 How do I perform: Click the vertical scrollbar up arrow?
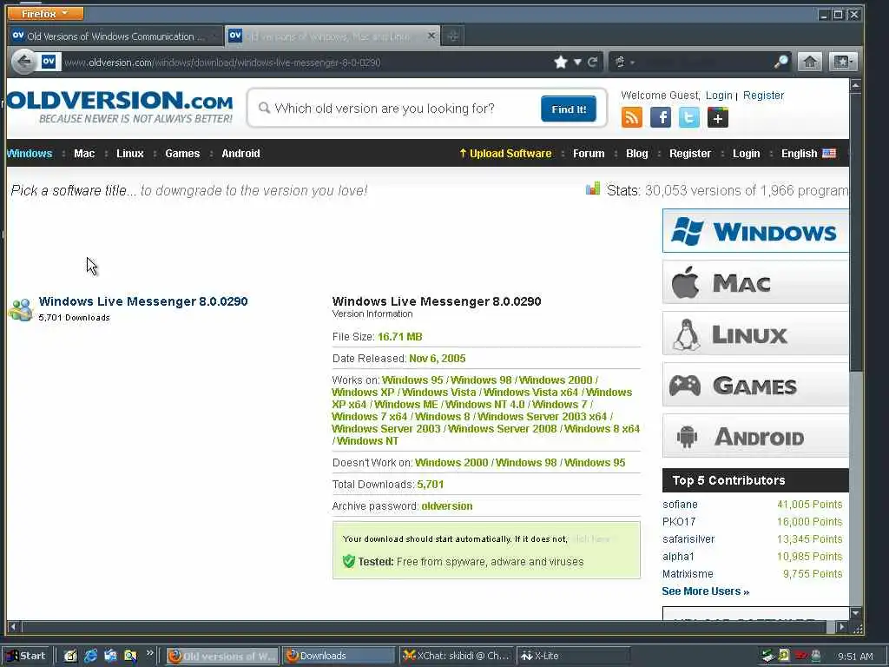click(x=855, y=86)
